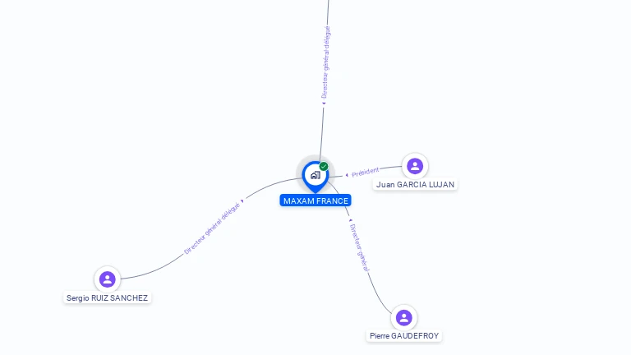Click arrow marker on the top vertical edge
This screenshot has height=355, width=631.
(x=324, y=104)
